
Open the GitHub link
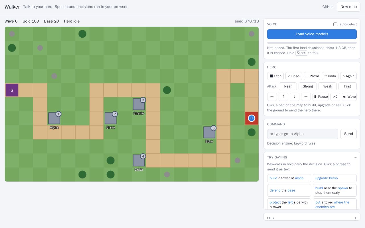coord(328,7)
